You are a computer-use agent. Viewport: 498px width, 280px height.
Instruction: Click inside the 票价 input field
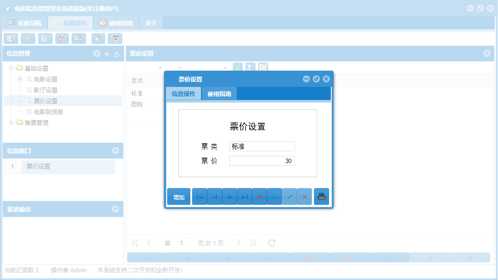262,161
